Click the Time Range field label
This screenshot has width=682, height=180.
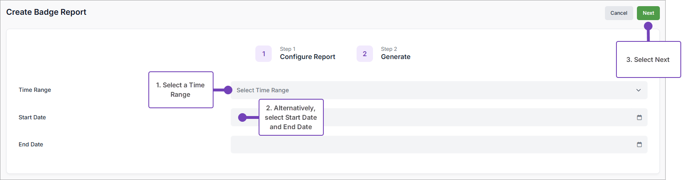click(x=35, y=90)
